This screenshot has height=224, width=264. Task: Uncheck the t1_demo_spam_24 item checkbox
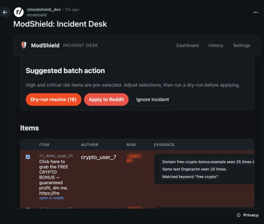(x=28, y=157)
